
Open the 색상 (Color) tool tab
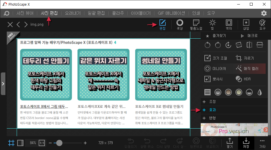click(x=180, y=25)
